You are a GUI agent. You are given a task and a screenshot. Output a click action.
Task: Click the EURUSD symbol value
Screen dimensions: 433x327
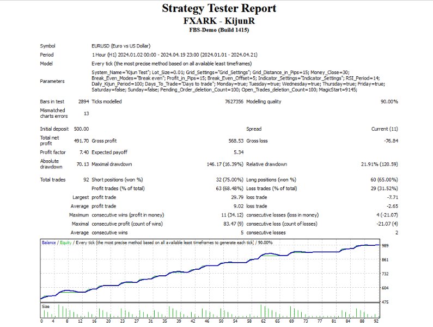pyautogui.click(x=121, y=46)
